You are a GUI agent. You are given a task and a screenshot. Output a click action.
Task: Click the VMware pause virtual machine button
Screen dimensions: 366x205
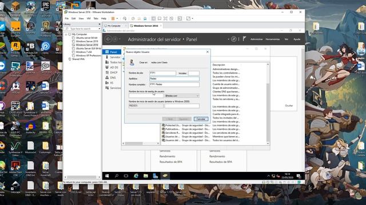tap(113, 18)
